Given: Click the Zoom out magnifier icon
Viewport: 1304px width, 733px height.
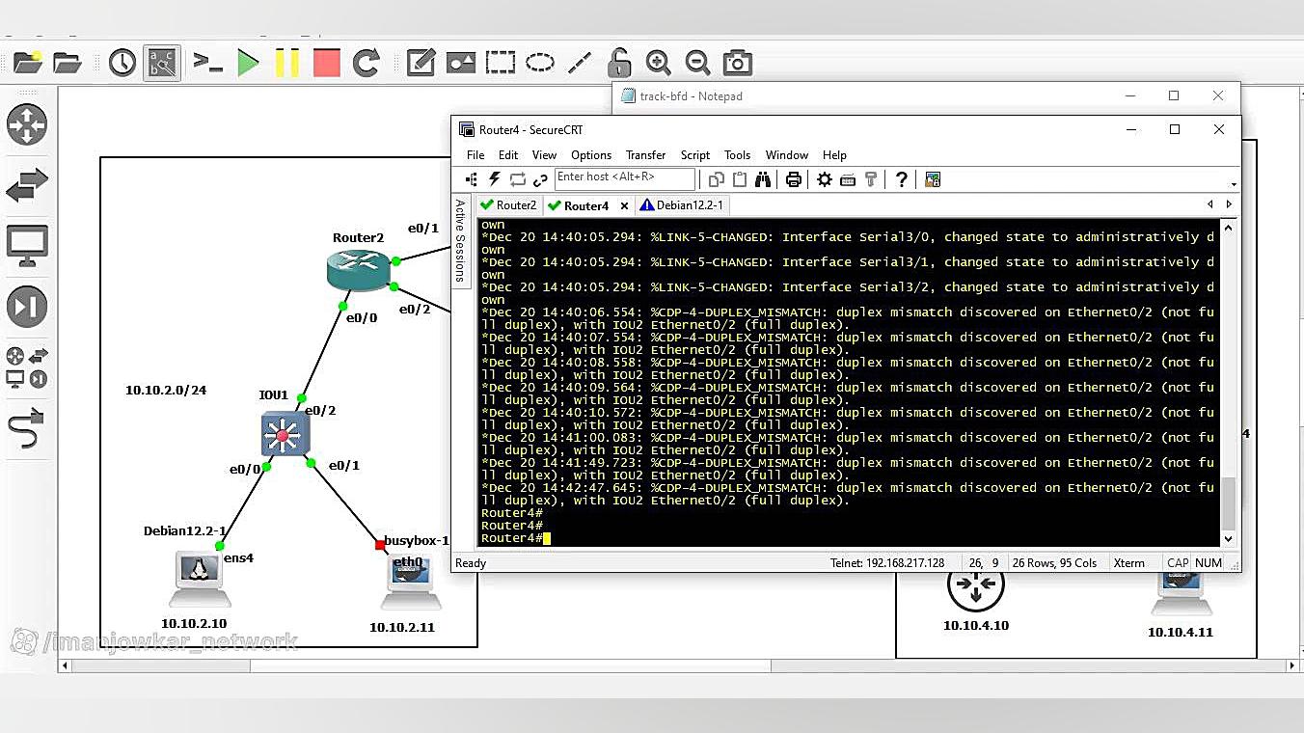Looking at the screenshot, I should coord(697,63).
